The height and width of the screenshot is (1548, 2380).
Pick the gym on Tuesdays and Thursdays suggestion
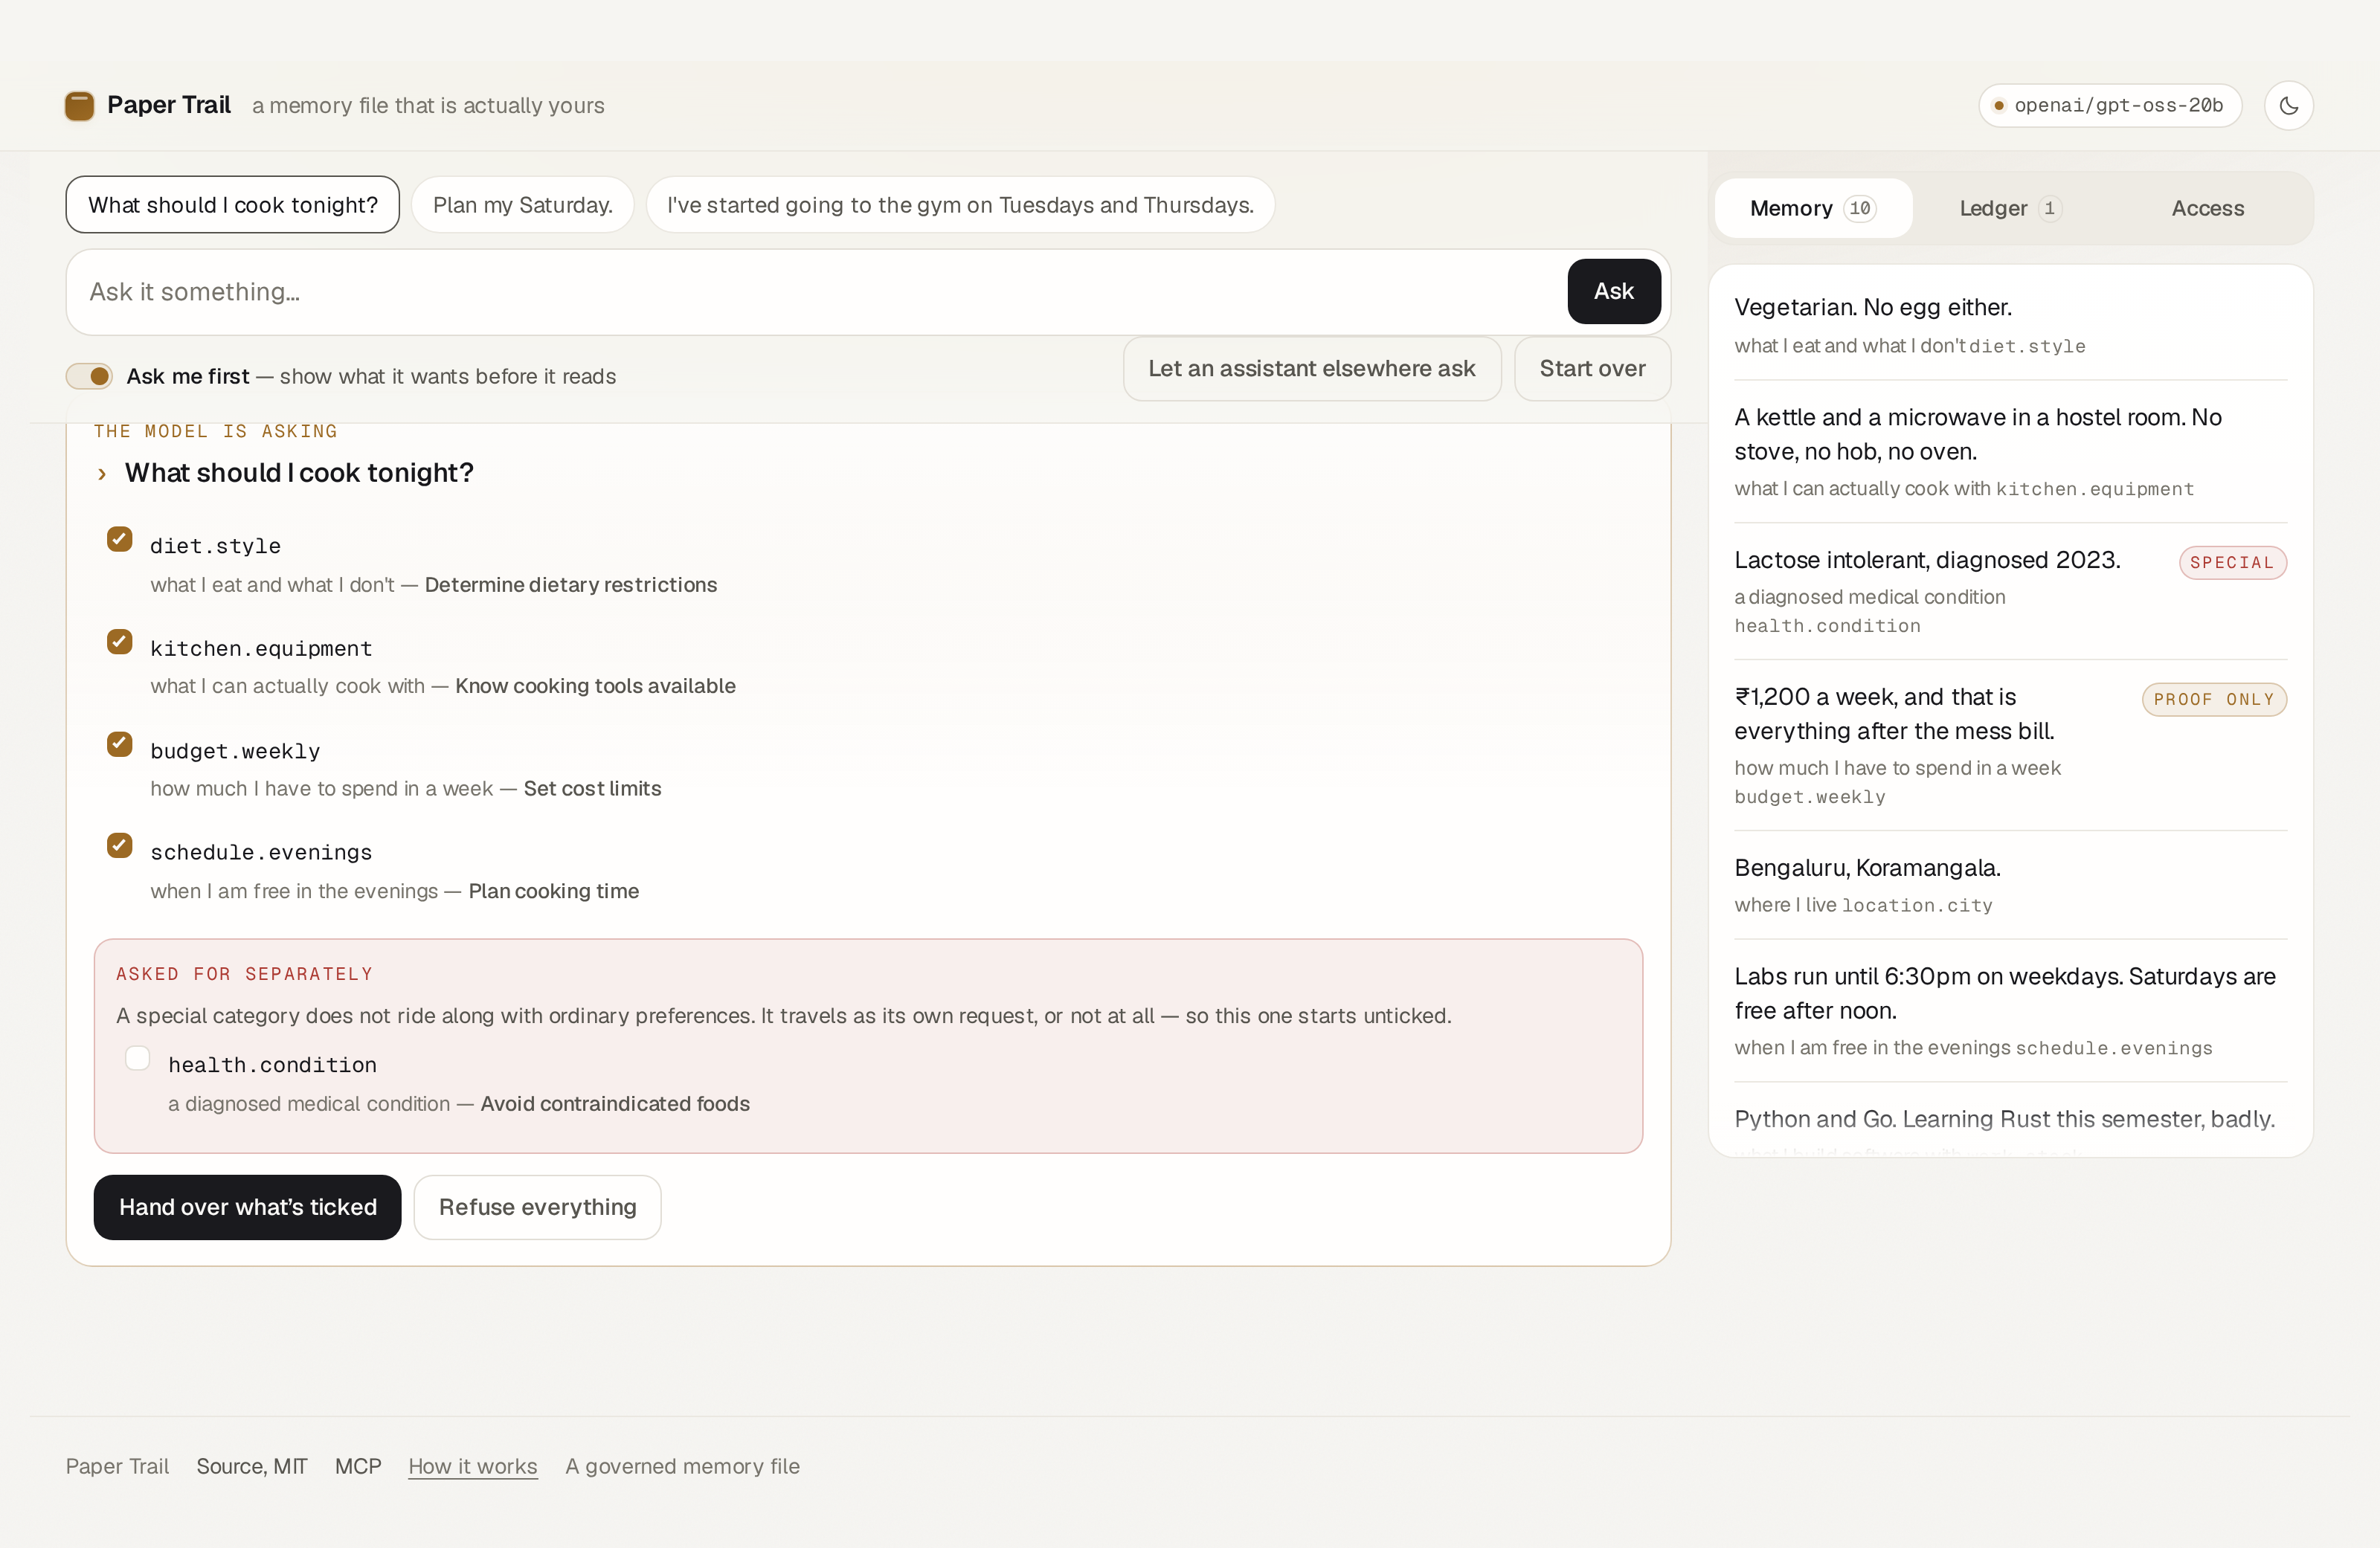pos(960,205)
